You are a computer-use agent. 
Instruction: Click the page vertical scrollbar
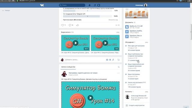tap(191, 32)
